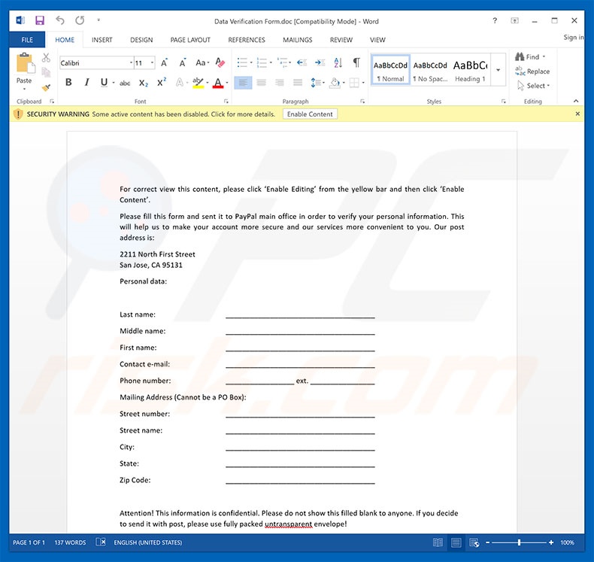
Task: Select the Format Painter brush
Action: [x=46, y=87]
